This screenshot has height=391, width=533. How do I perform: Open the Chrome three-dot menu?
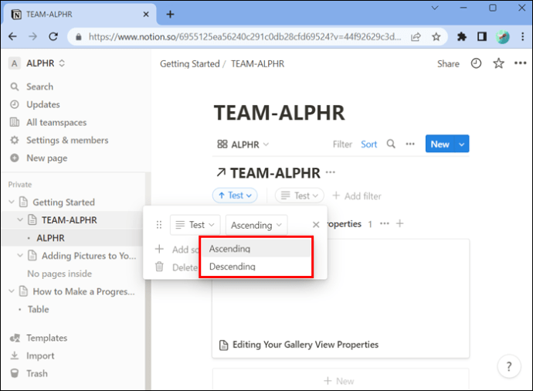click(x=523, y=36)
